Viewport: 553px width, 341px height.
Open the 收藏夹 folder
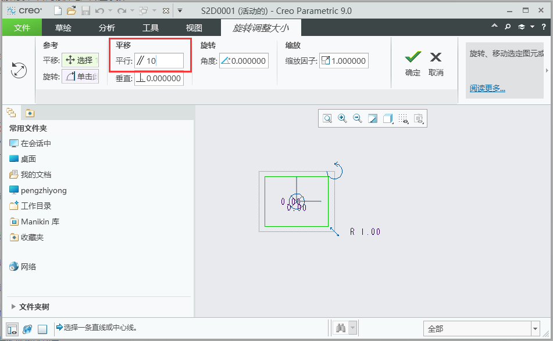point(26,237)
